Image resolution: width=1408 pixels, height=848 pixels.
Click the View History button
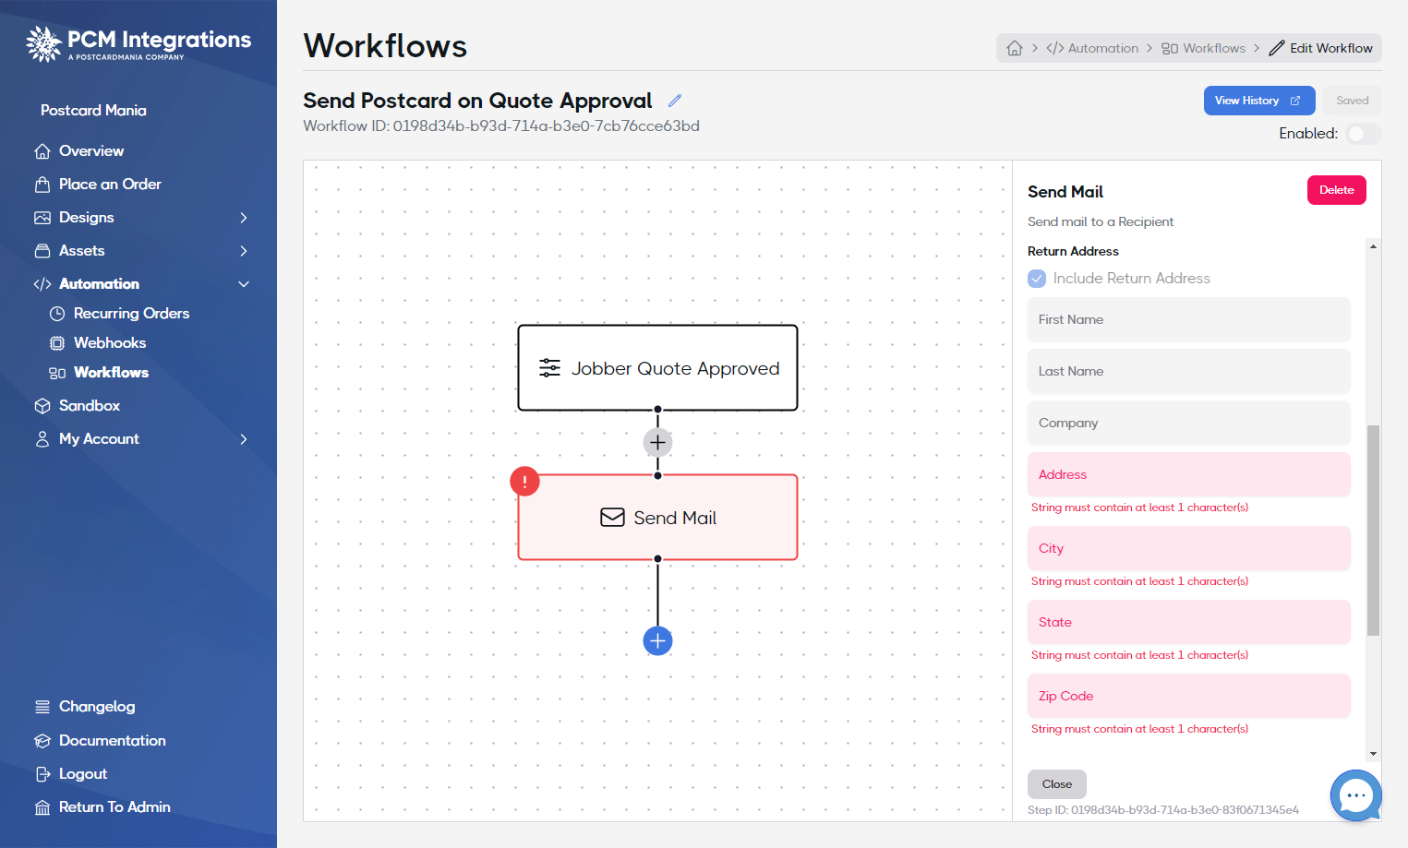1259,101
